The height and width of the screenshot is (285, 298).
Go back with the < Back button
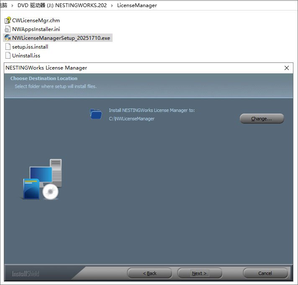[149, 273]
